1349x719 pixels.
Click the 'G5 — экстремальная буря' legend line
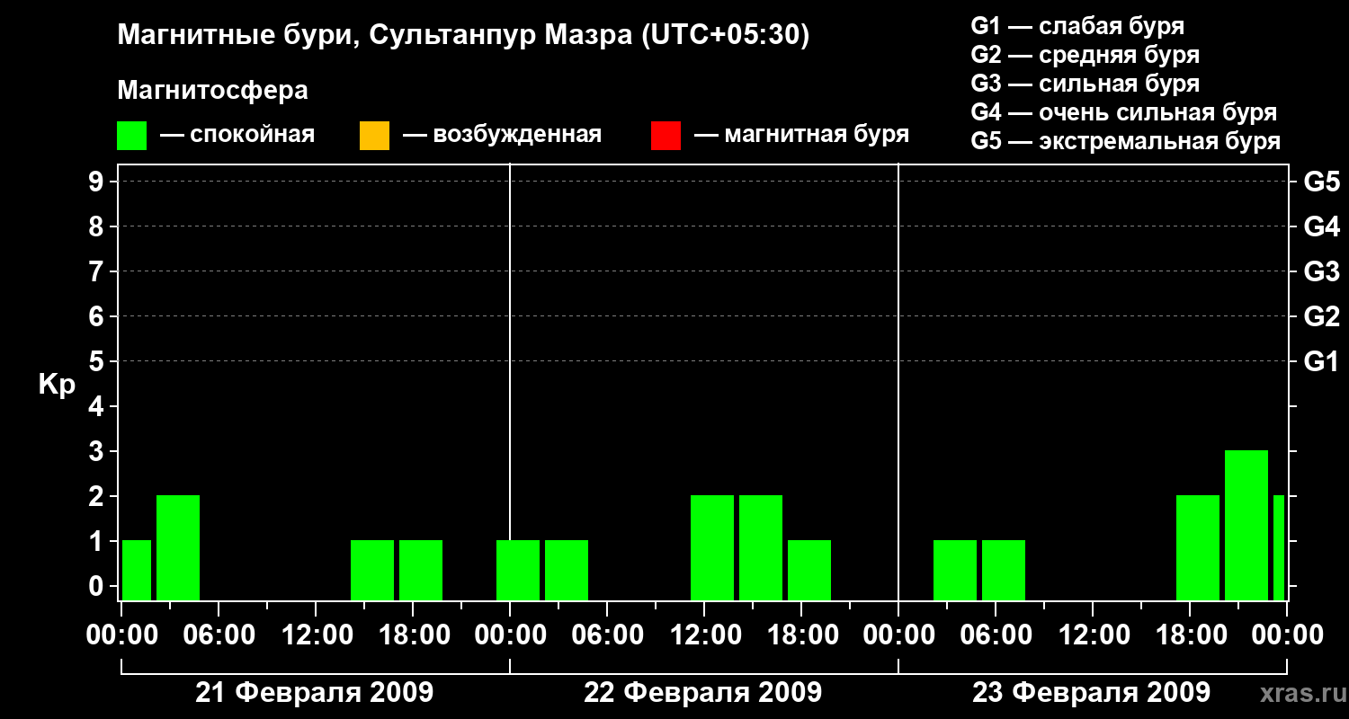click(x=1126, y=141)
